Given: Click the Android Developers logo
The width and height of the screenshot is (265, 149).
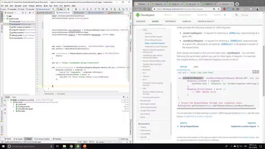Looking at the screenshot, I should [x=145, y=15].
